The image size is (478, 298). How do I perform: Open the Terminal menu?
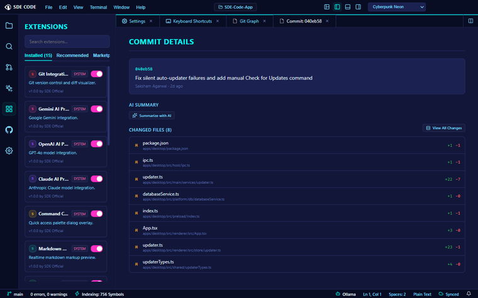(x=98, y=8)
